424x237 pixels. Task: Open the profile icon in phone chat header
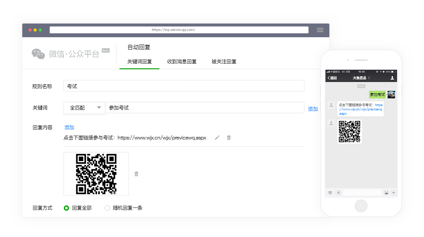tap(392, 78)
